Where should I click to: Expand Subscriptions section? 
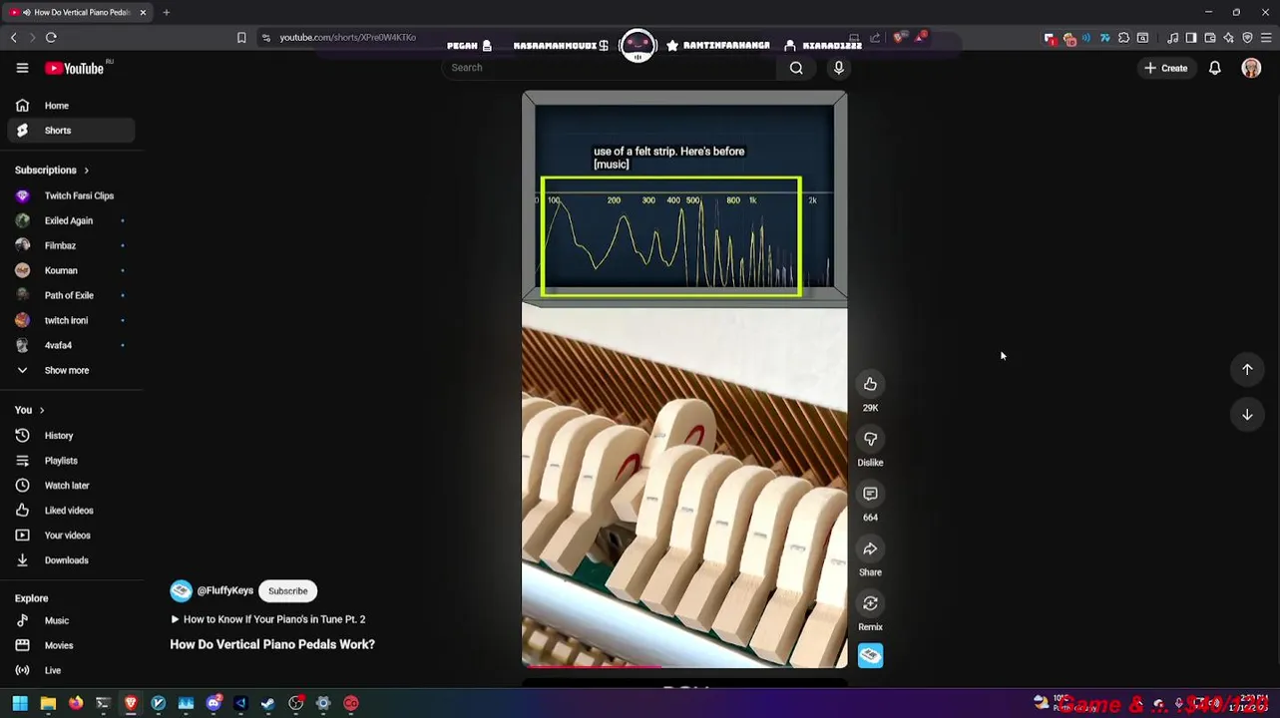point(52,171)
